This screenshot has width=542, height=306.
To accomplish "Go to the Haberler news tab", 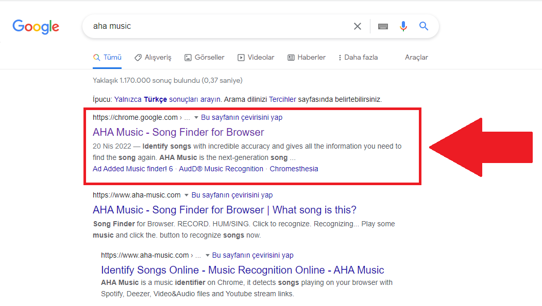I will pos(307,58).
